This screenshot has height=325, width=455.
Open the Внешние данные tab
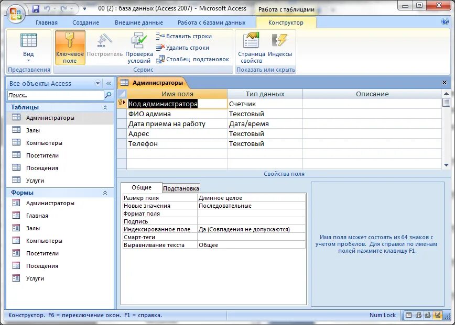pos(139,23)
